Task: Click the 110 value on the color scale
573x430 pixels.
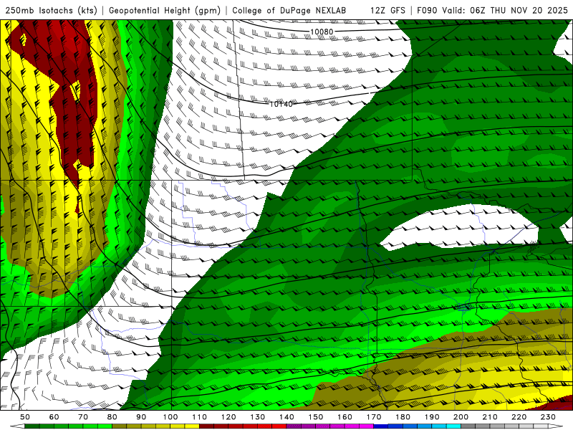Action: pyautogui.click(x=199, y=417)
